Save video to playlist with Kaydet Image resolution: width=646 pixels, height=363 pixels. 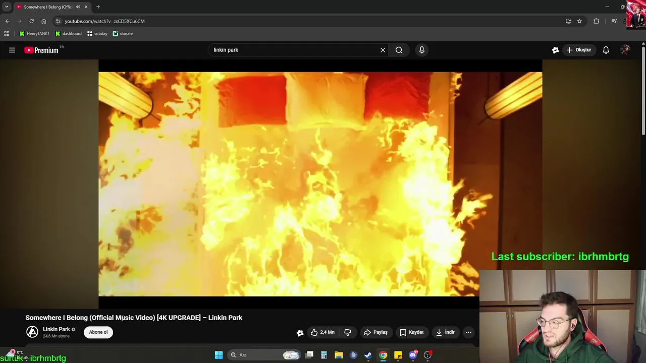pyautogui.click(x=411, y=332)
